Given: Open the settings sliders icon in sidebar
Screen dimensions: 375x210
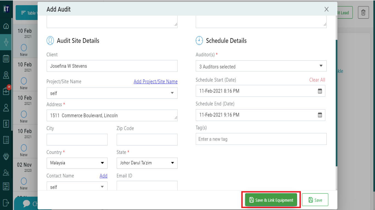Looking at the screenshot, I should [x=6, y=186].
